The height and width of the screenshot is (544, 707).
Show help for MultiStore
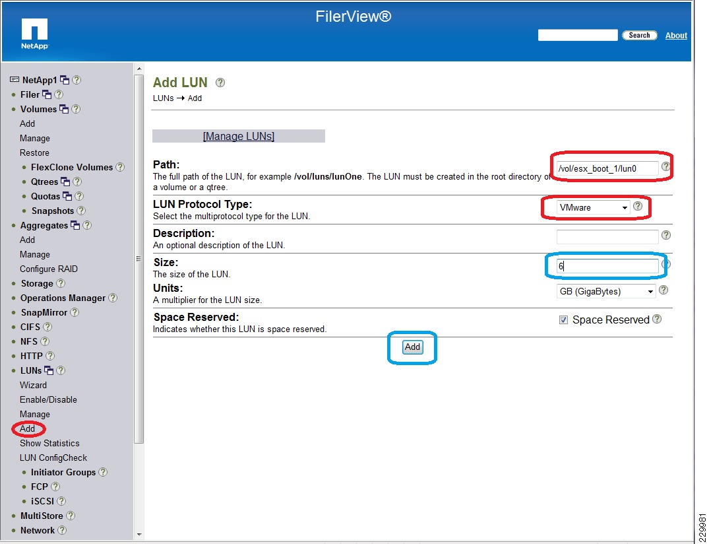tap(71, 516)
